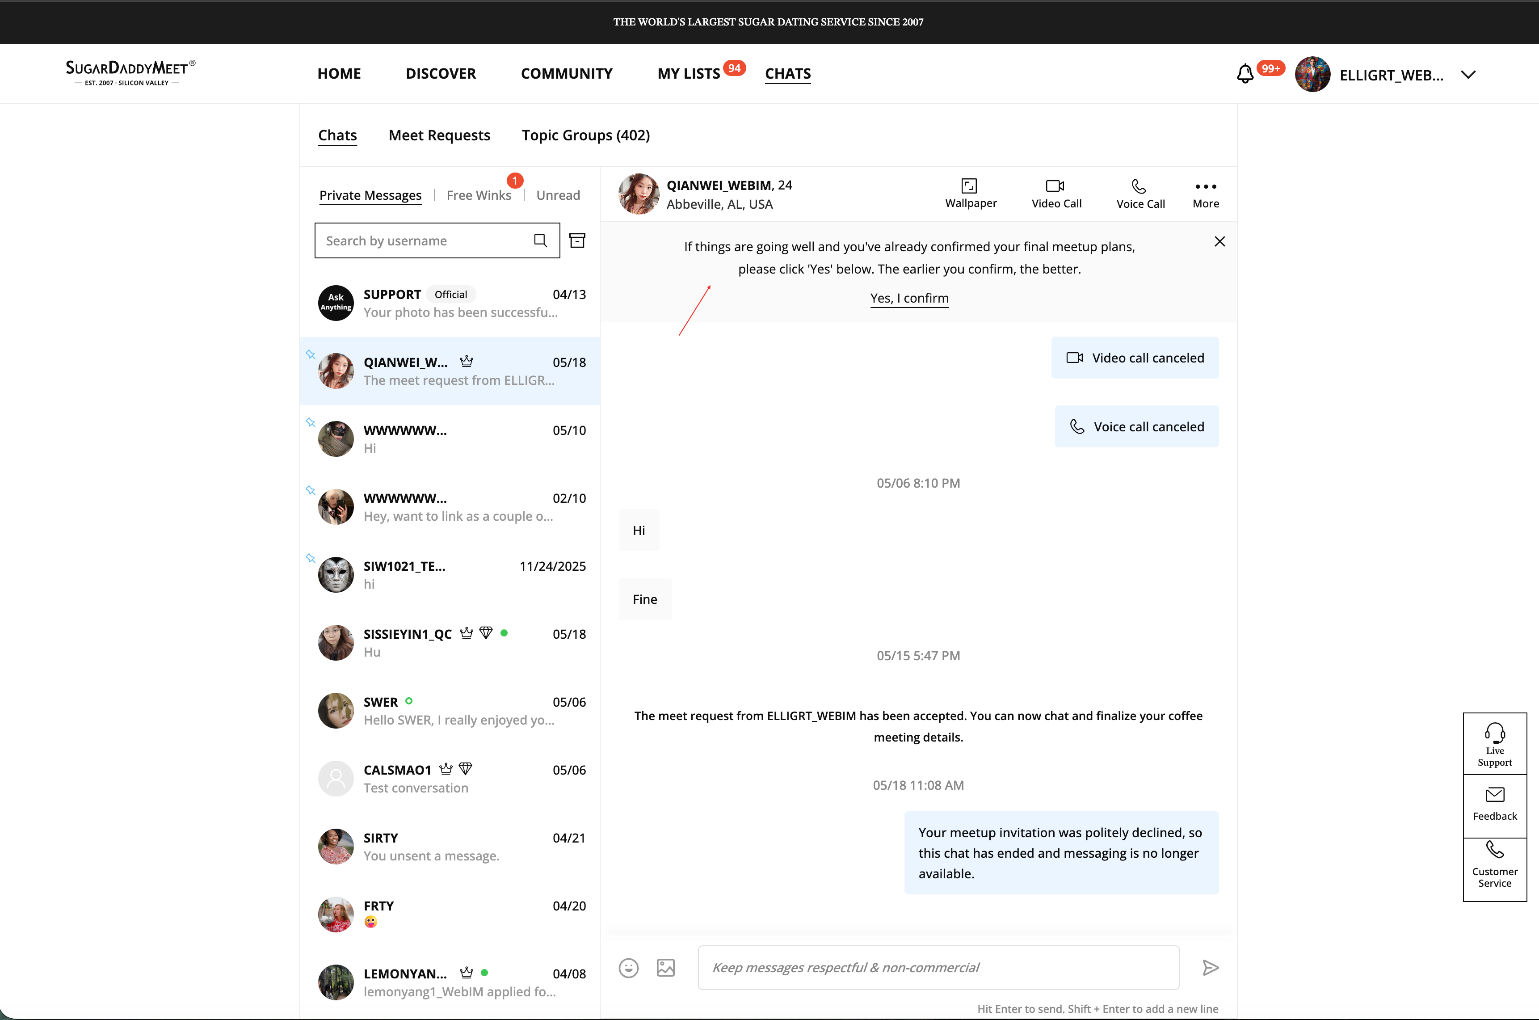Screen dimensions: 1539x1020
Task: Open the notifications bell icon
Action: point(1245,74)
